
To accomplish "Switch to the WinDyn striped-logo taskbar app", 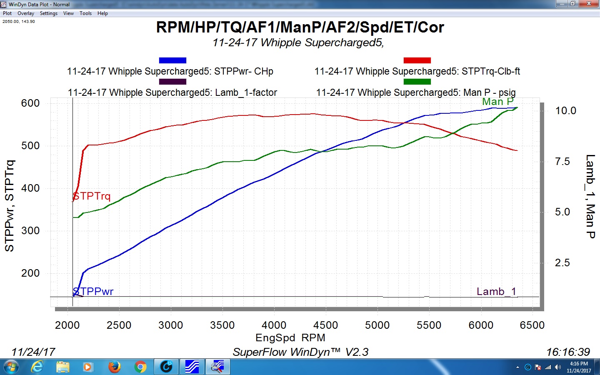I will (x=192, y=367).
